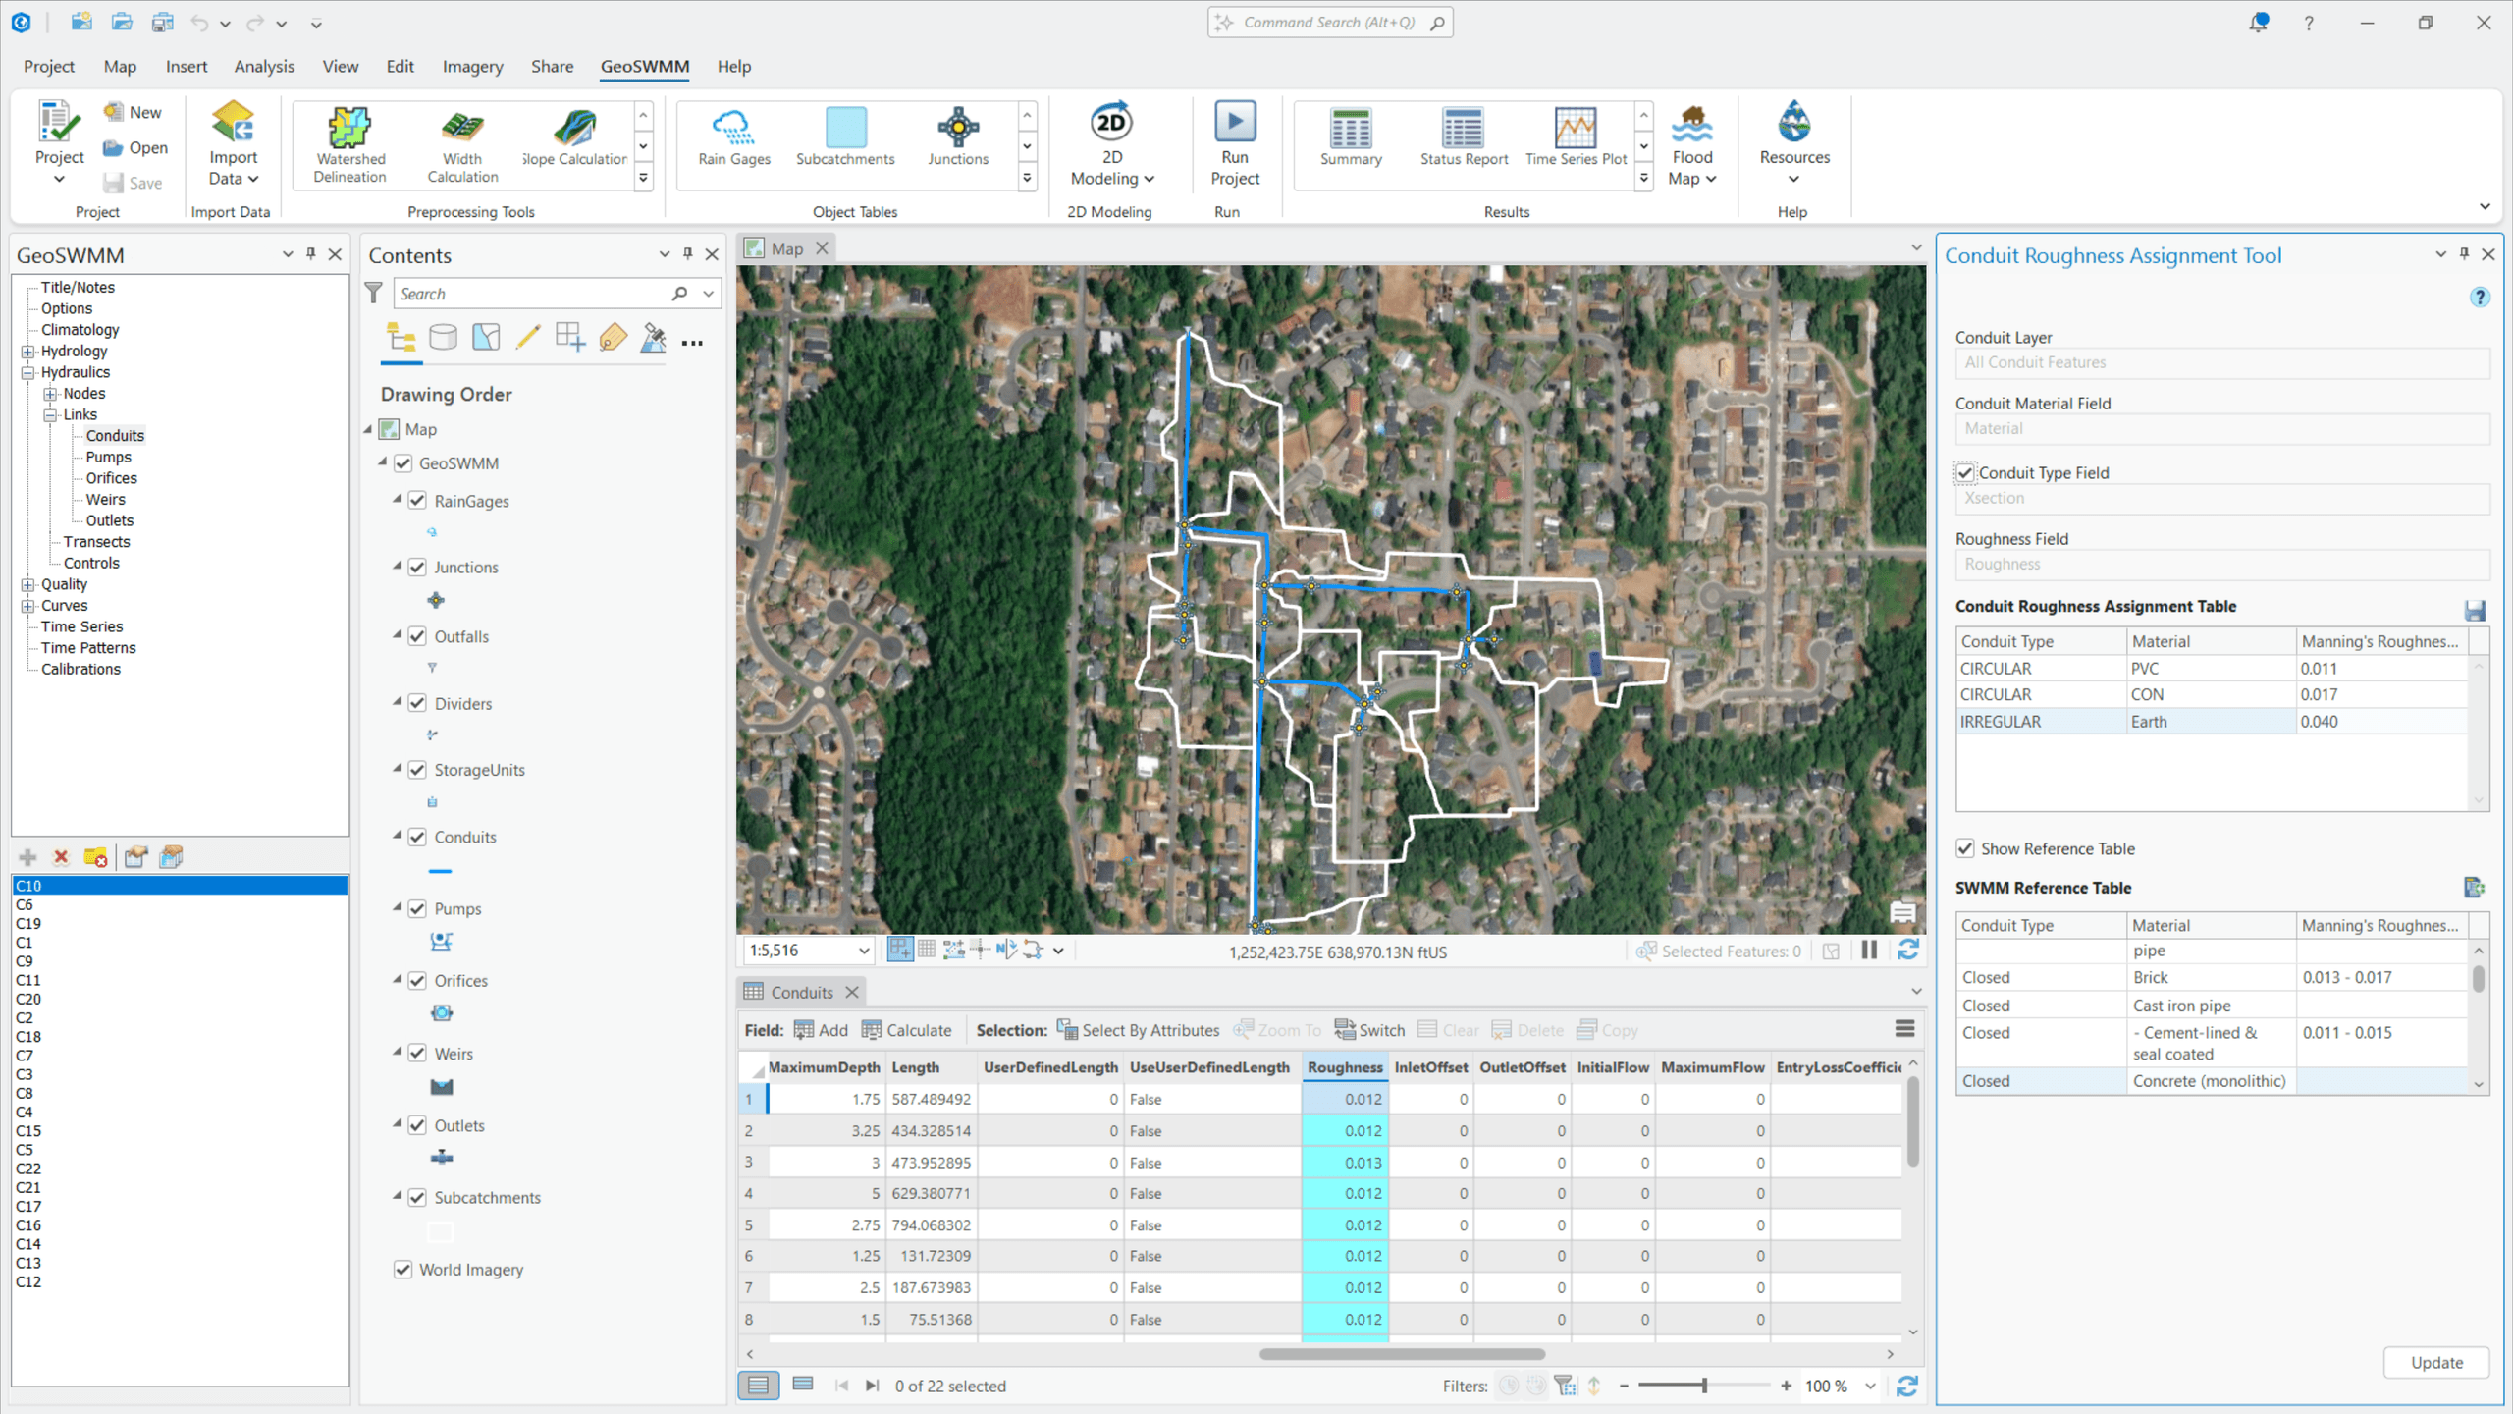Open the Imagery menu
Viewport: 2513px width, 1414px height.
pyautogui.click(x=472, y=66)
